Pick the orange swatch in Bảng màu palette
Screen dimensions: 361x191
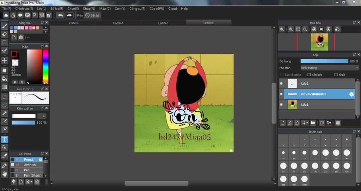tap(37, 28)
